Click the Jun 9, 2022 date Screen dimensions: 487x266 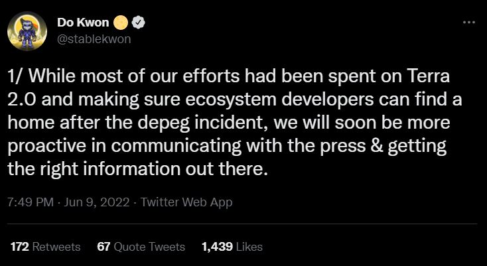(100, 202)
